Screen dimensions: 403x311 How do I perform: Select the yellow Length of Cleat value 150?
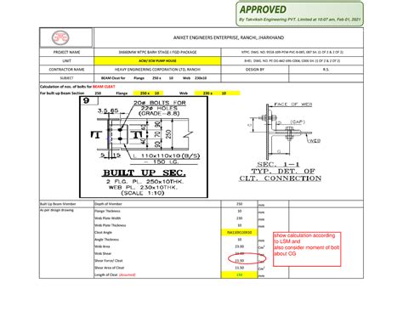point(239,274)
